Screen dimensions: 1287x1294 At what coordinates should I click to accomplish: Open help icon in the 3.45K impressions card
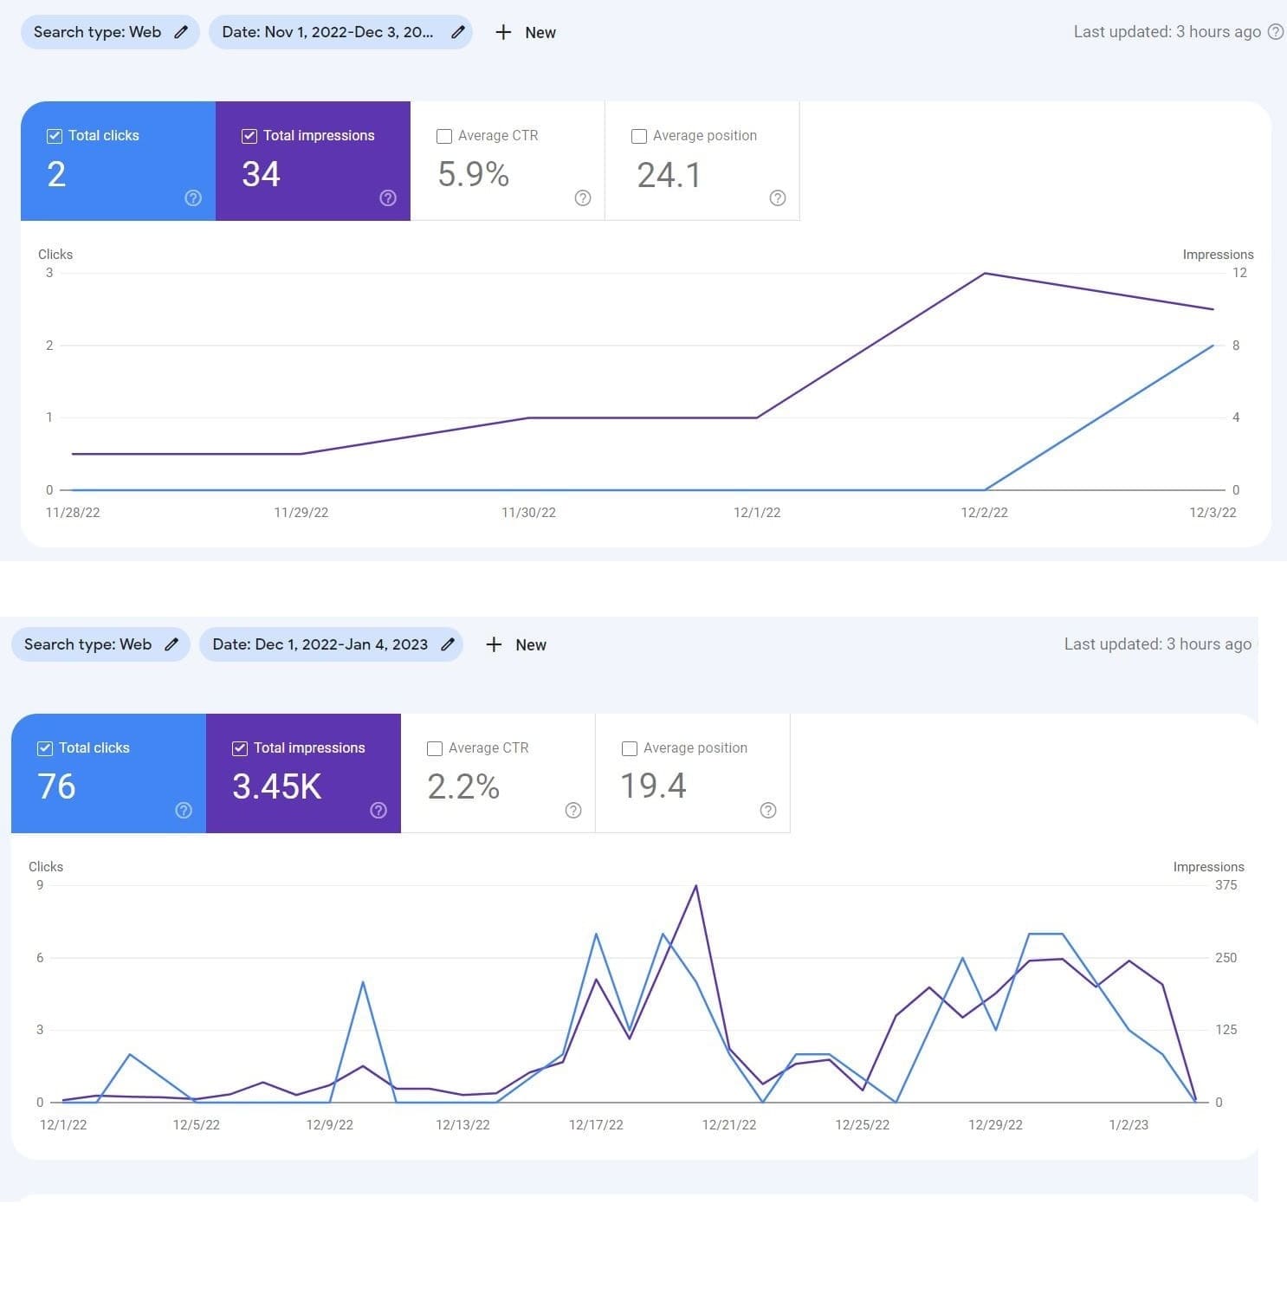378,811
